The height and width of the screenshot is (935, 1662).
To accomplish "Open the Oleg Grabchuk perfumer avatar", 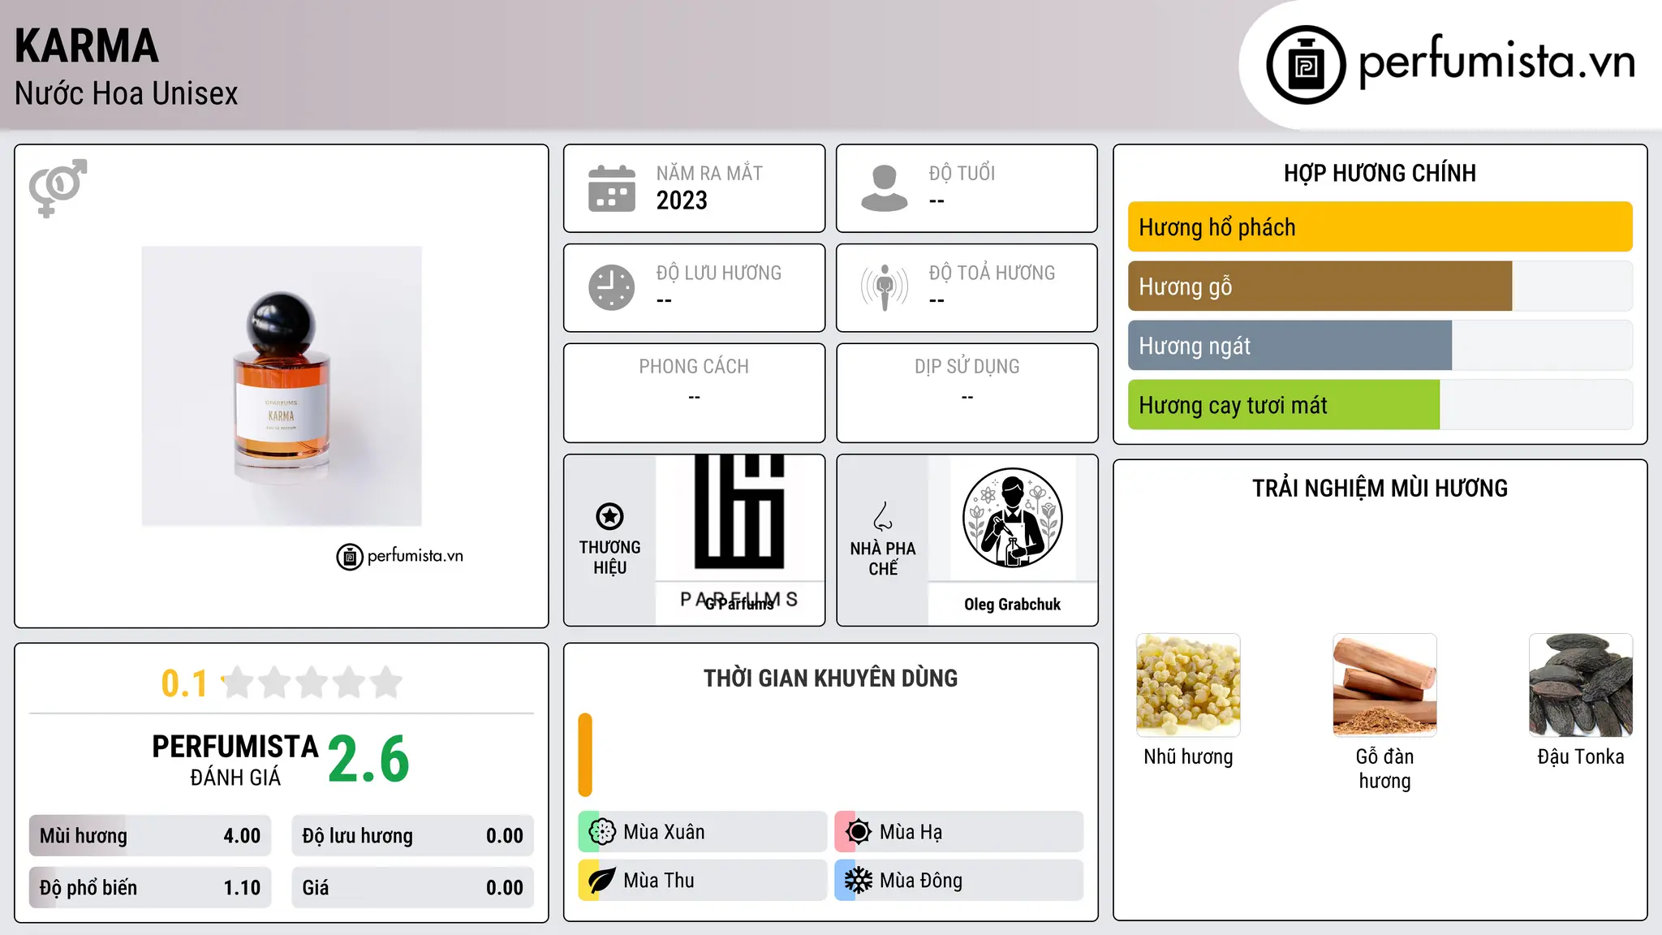I will click(1012, 518).
